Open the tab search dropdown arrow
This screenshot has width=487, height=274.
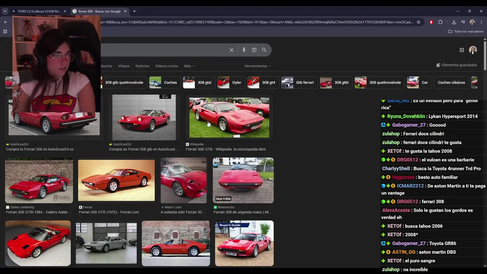[x=5, y=11]
